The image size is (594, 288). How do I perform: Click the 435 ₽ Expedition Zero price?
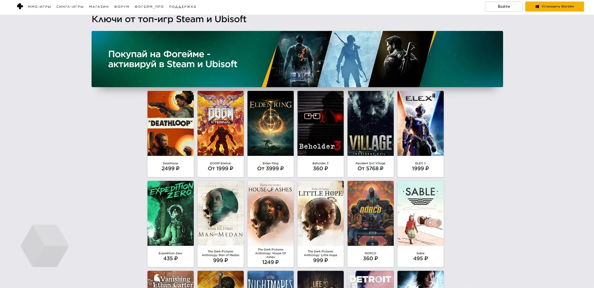pos(171,258)
